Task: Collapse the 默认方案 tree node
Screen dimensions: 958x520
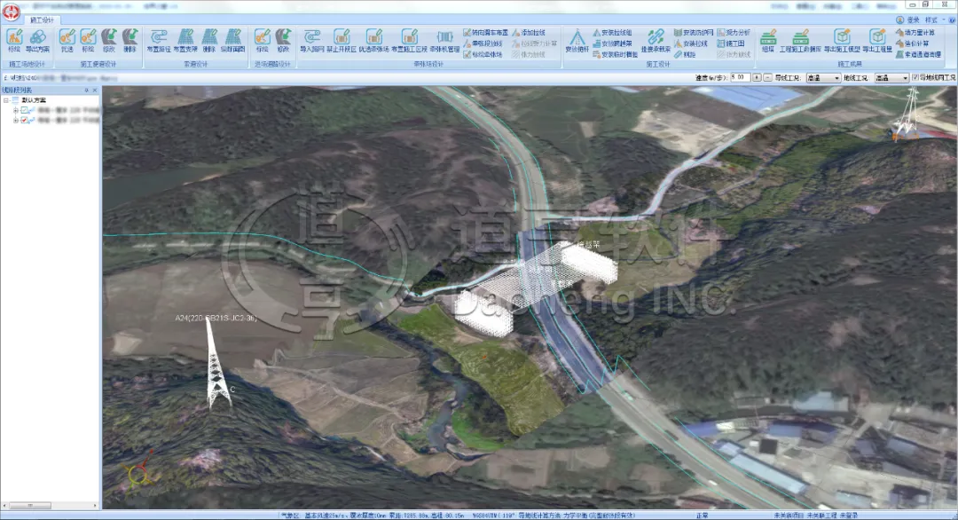Action: tap(6, 100)
